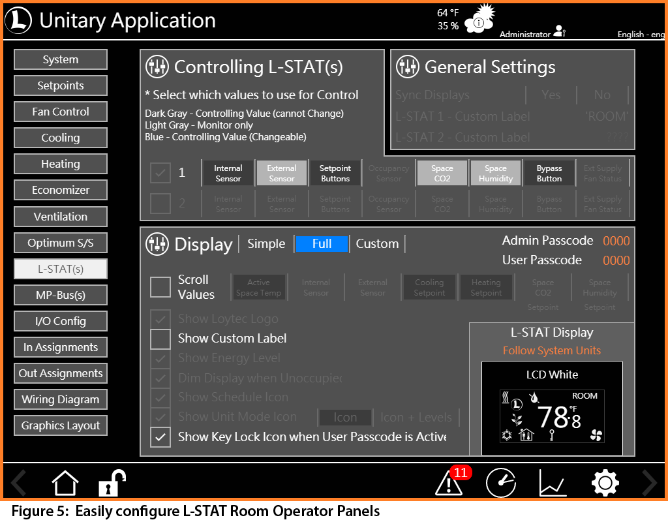Viewport: 668px width, 522px height.
Task: Click Space Humidity for L-STAT 1
Action: [496, 173]
